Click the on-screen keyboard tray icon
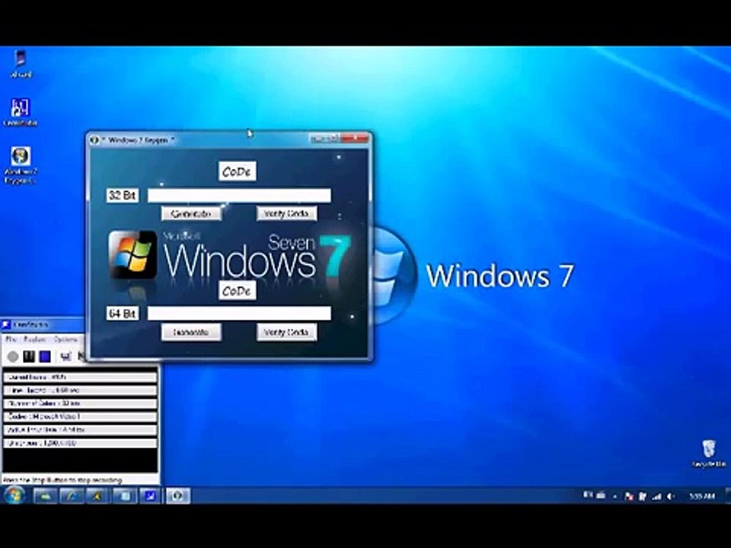731x548 pixels. coord(601,495)
